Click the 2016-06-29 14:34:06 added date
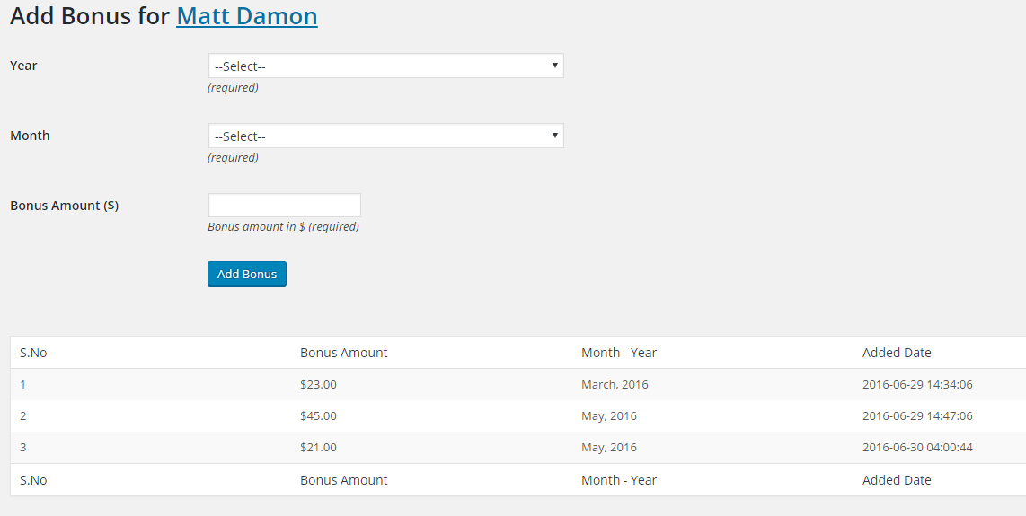Image resolution: width=1026 pixels, height=516 pixels. coord(917,384)
